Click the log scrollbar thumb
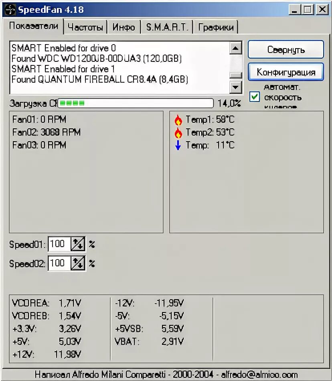 tap(236, 75)
